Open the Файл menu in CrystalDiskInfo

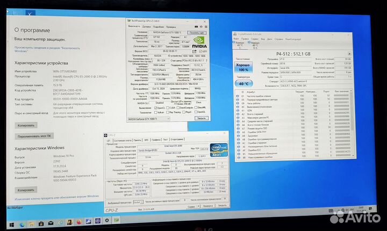coord(236,39)
